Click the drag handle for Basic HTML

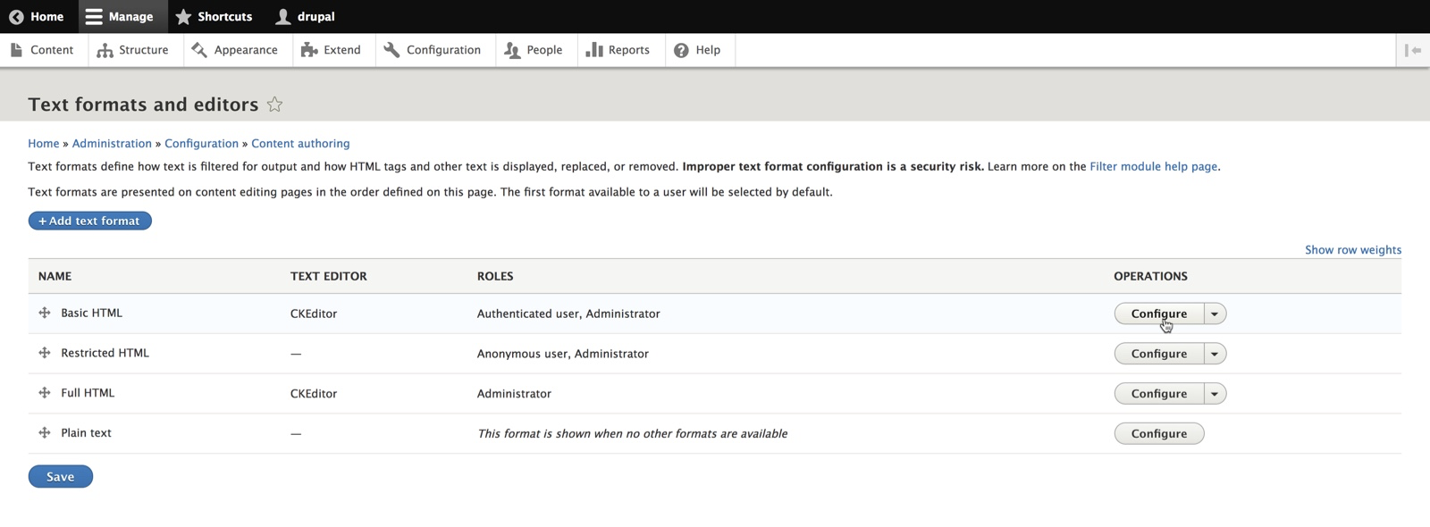[x=45, y=313]
